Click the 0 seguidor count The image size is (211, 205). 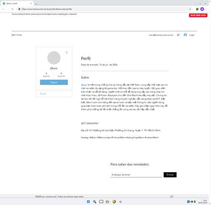pyautogui.click(x=46, y=75)
